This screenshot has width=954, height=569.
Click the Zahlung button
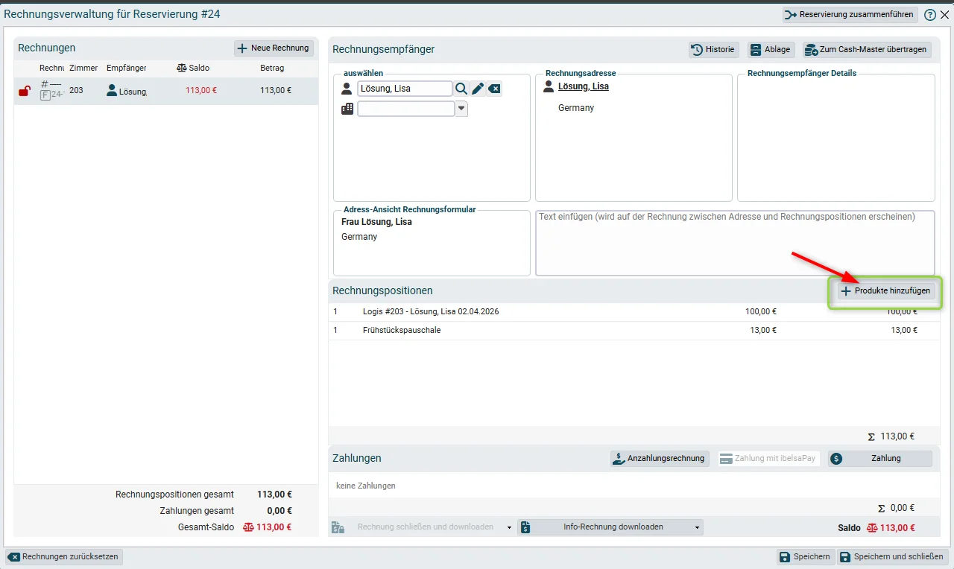point(879,459)
